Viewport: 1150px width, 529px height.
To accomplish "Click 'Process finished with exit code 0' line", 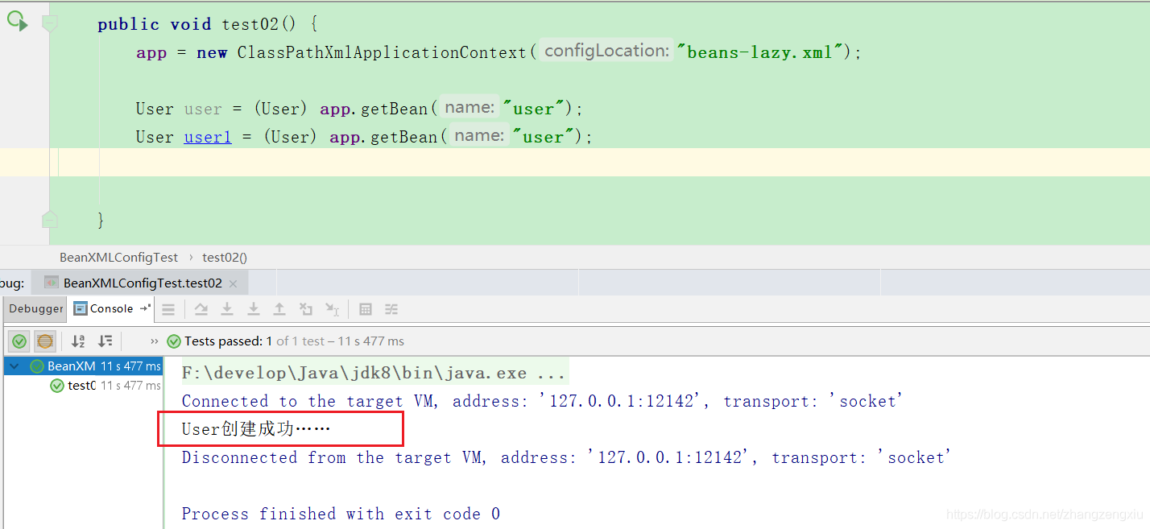I will point(341,514).
